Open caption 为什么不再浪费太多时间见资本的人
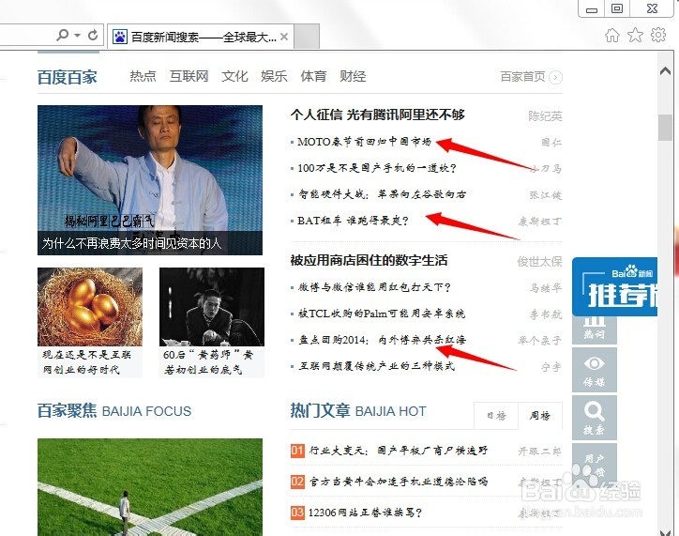Image resolution: width=679 pixels, height=536 pixels. click(131, 243)
